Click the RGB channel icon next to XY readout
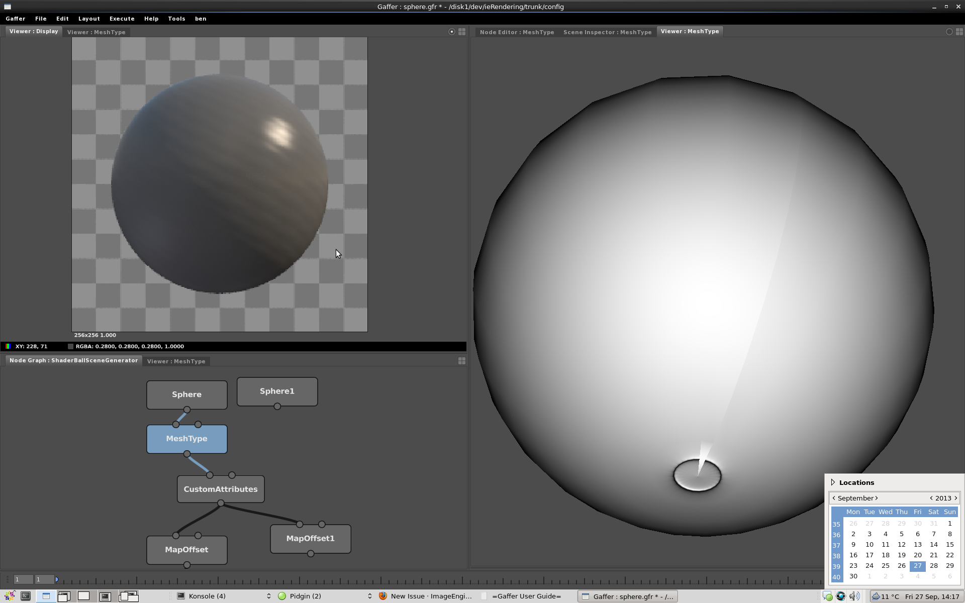Screen dimensions: 965x603 click(x=8, y=346)
